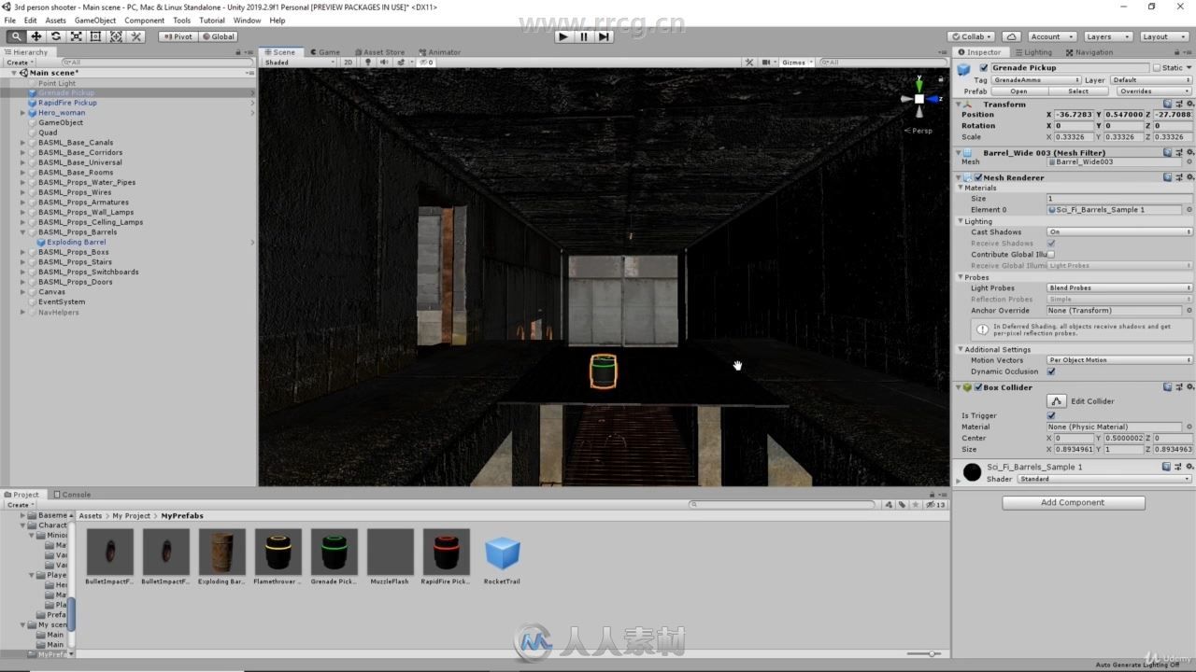The width and height of the screenshot is (1196, 672).
Task: Open Scene camera settings
Action: click(x=767, y=63)
